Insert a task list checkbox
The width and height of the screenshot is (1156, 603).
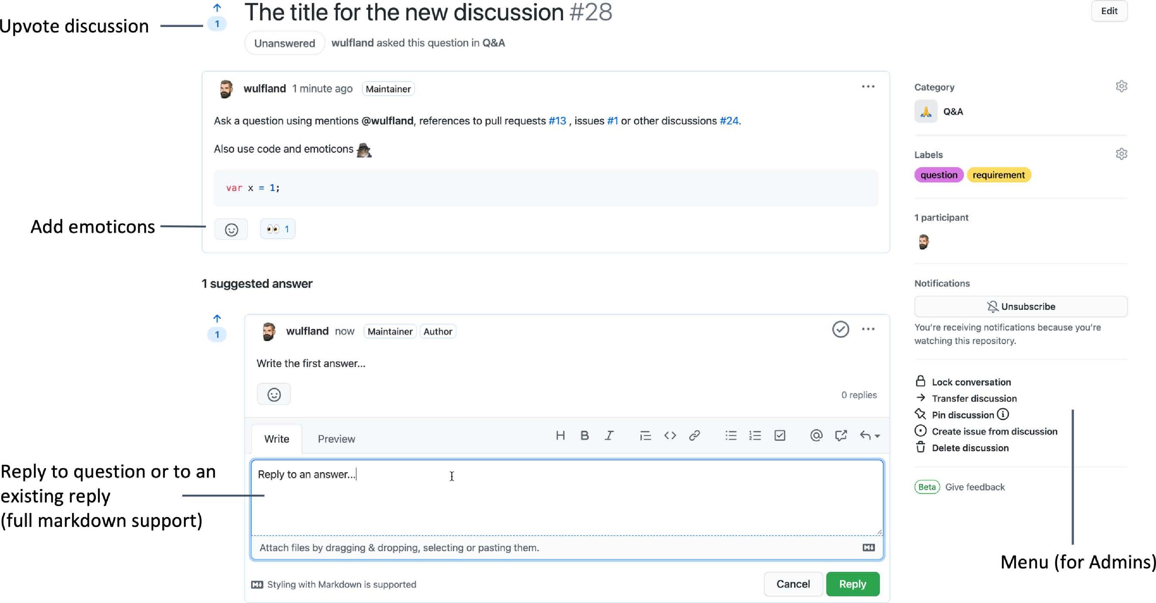click(780, 436)
